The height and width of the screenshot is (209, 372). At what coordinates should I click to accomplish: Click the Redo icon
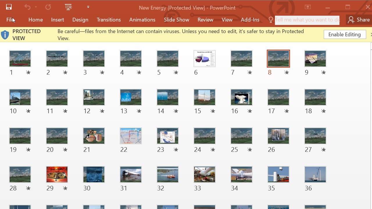(x=48, y=7)
